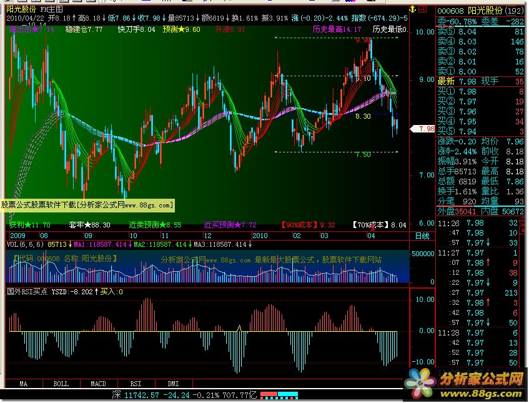The height and width of the screenshot is (403, 529).
Task: Click the 历史最高14.17 label
Action: point(337,29)
